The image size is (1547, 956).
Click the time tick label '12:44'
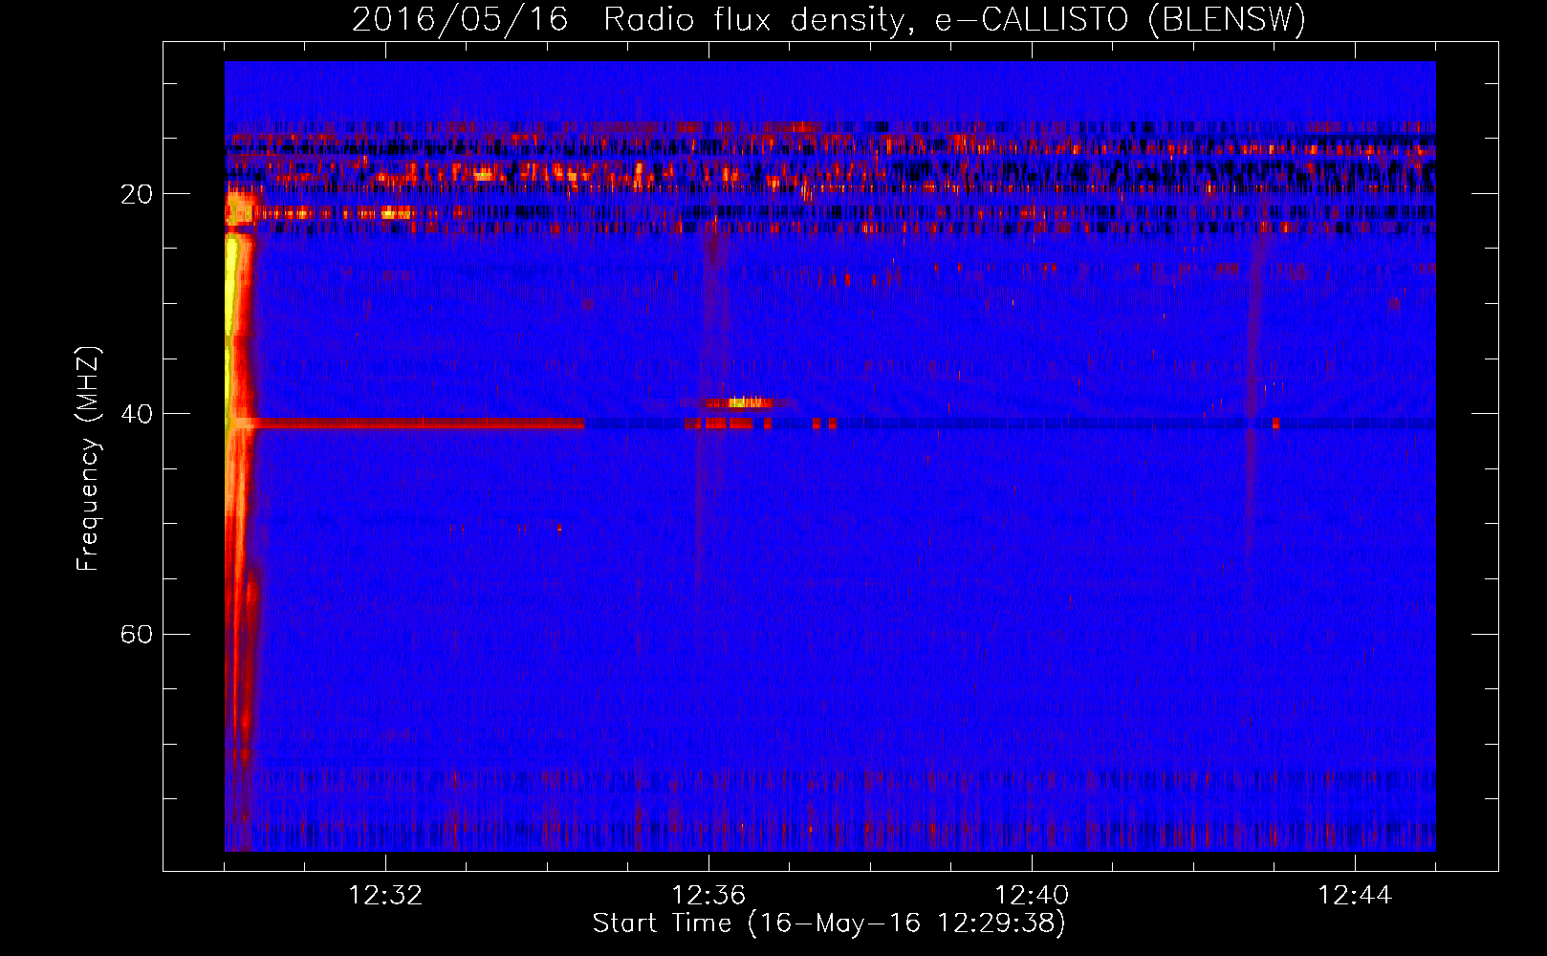coord(1355,896)
